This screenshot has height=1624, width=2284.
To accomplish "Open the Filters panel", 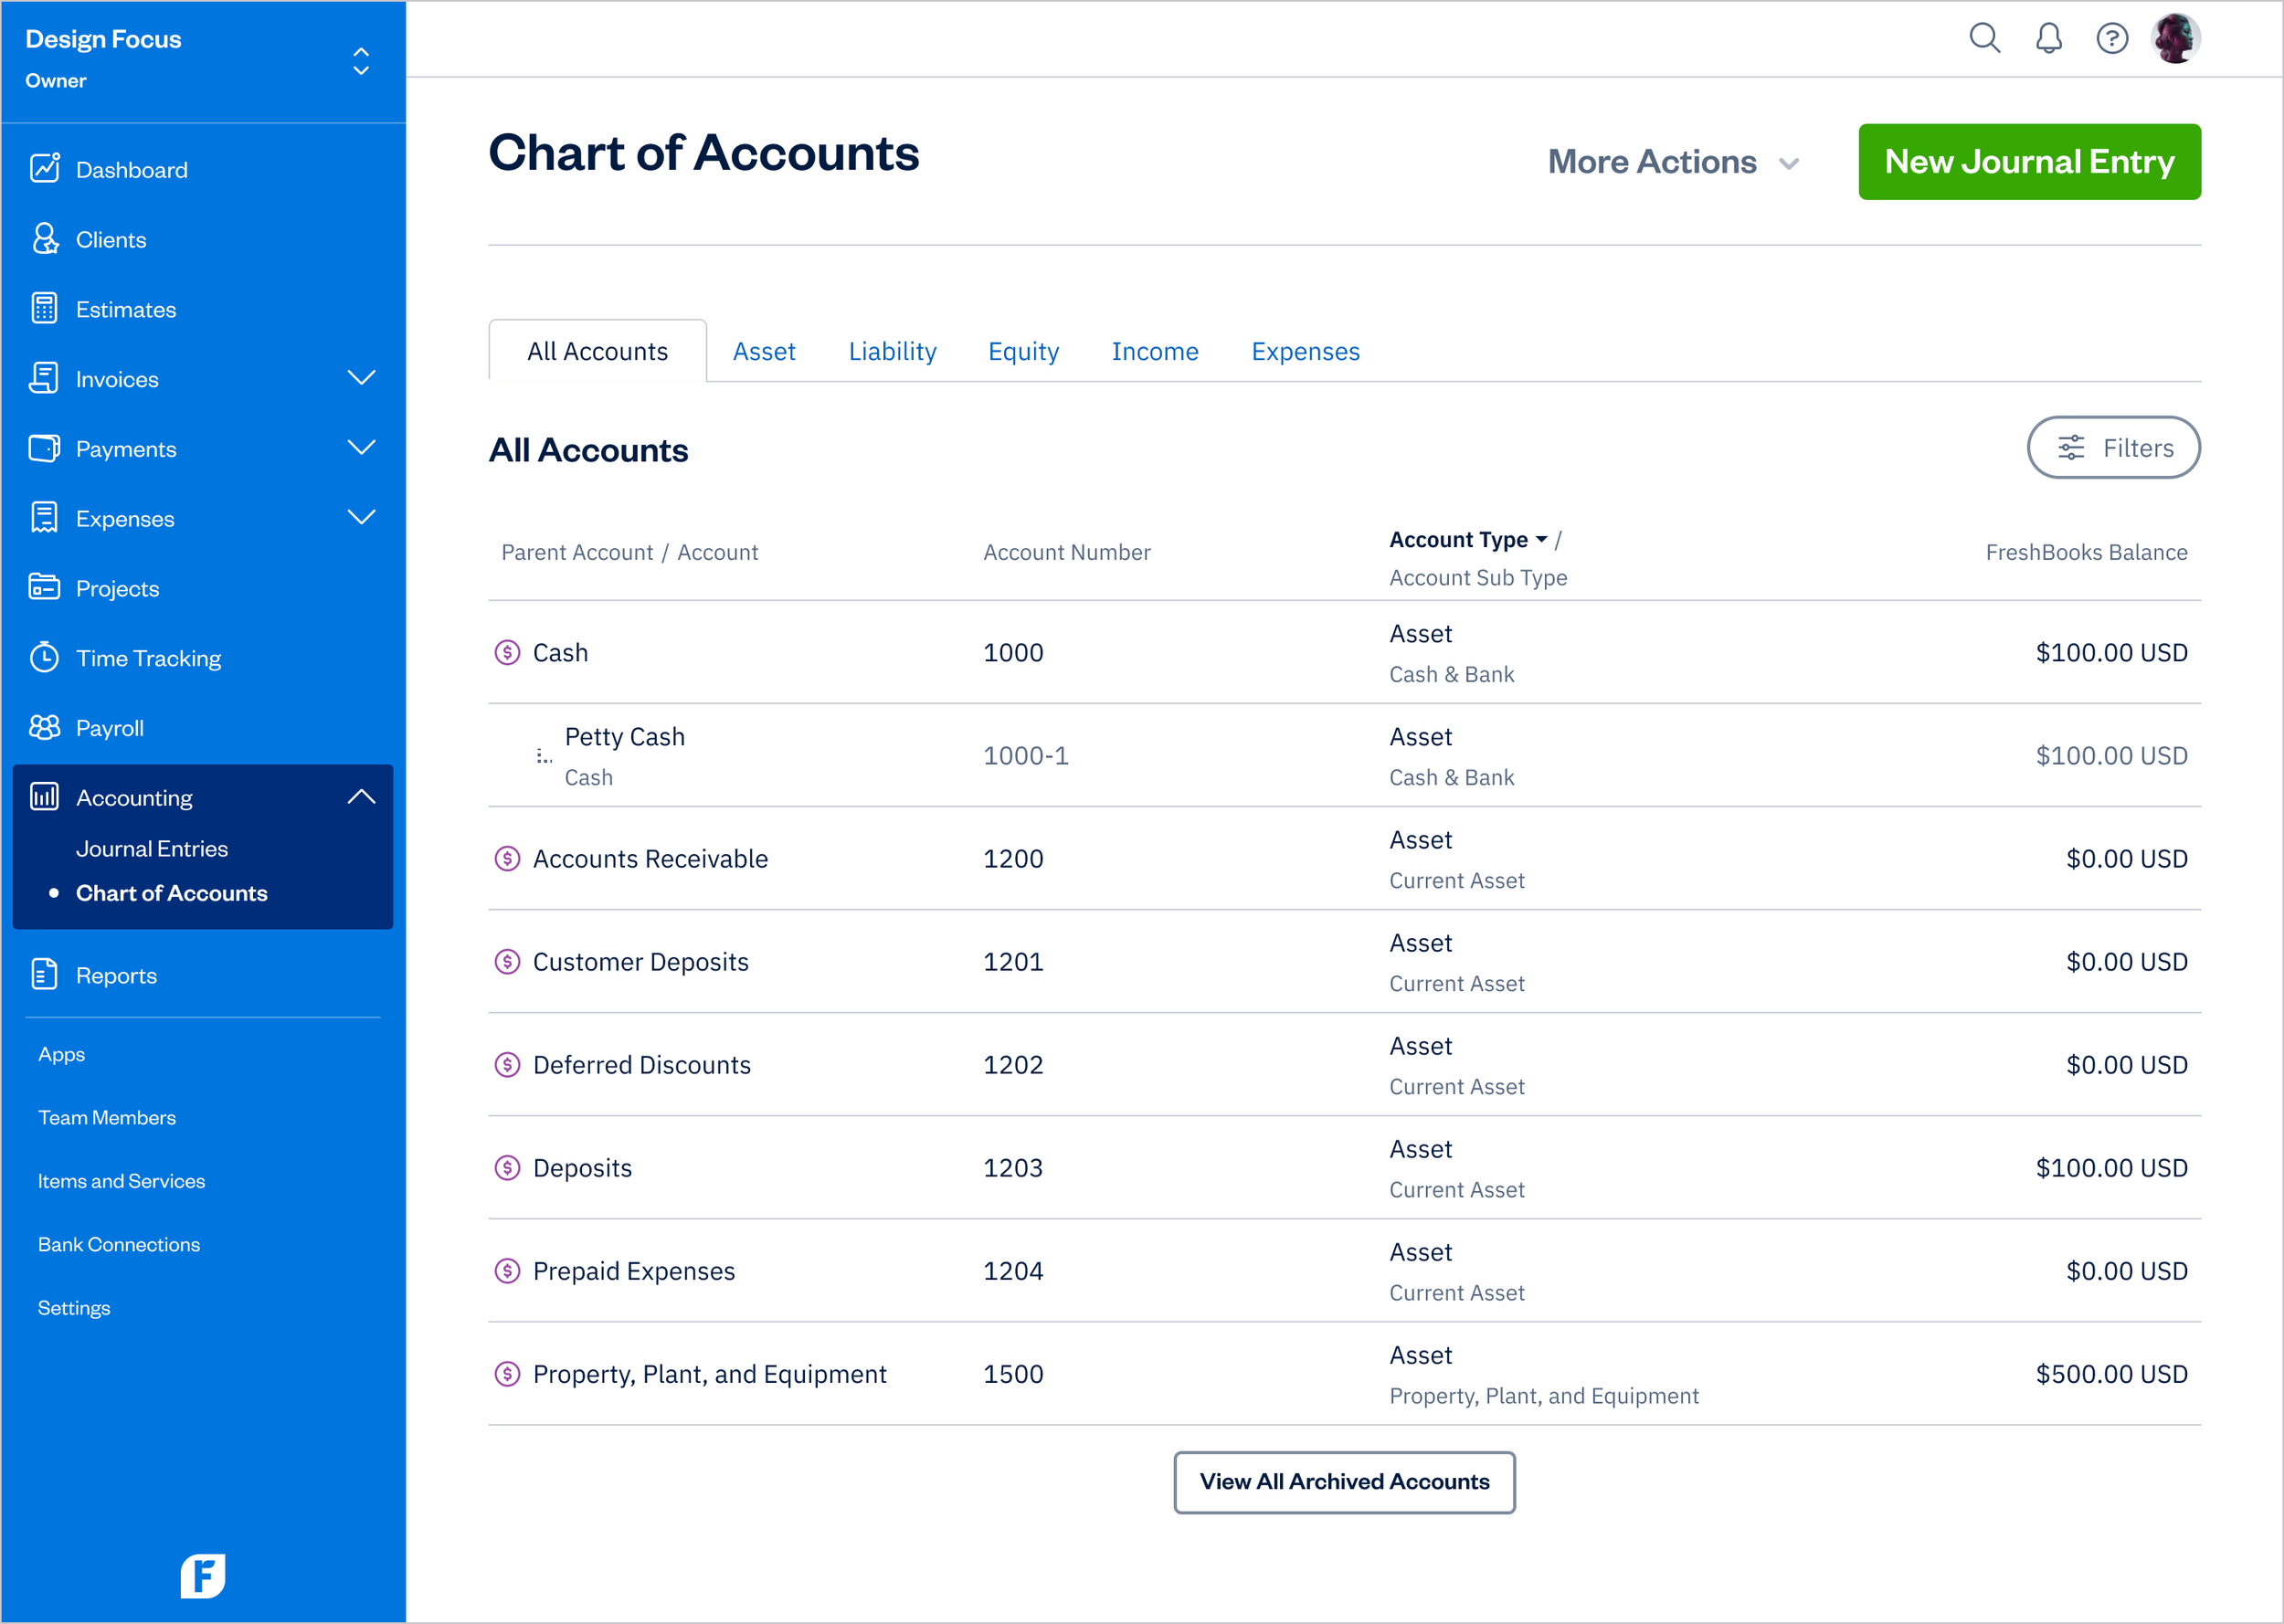I will pos(2113,447).
